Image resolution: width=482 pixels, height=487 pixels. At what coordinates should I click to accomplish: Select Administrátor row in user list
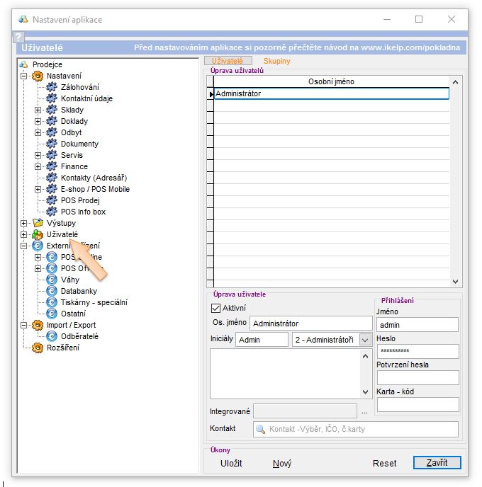pos(331,93)
